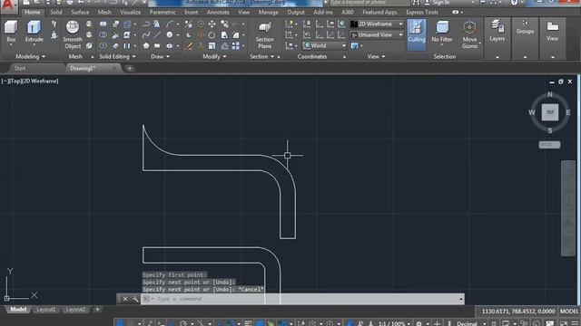This screenshot has height=326, width=581.
Task: Activate the Rotate modify tool
Action: click(x=212, y=35)
